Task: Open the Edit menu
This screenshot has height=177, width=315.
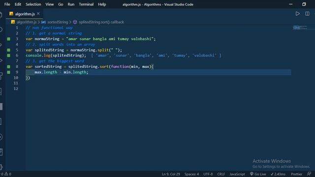Action: pos(18,4)
